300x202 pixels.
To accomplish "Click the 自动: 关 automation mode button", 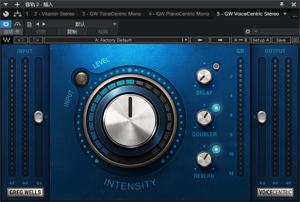I will click(x=12, y=31).
